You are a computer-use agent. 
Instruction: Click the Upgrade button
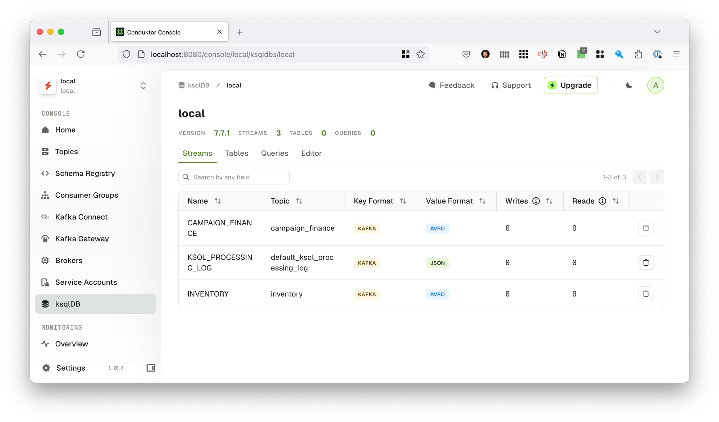tap(571, 85)
